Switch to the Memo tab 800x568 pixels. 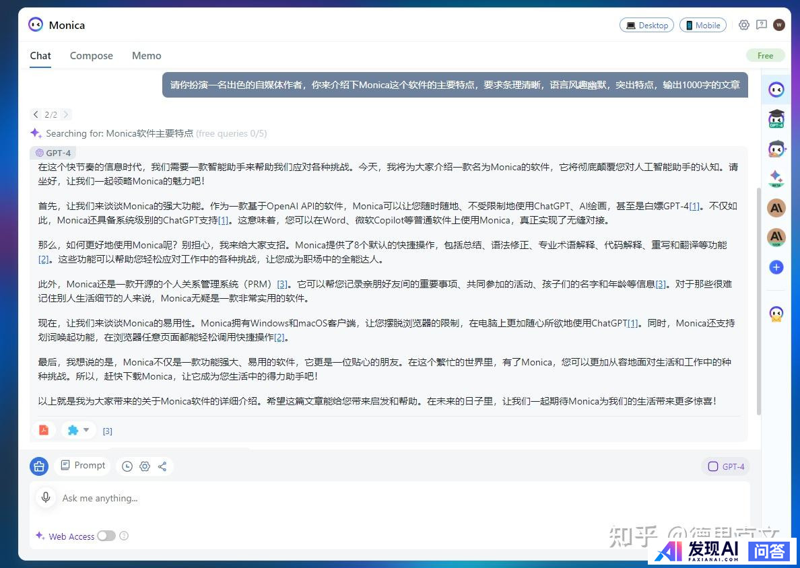pos(146,56)
